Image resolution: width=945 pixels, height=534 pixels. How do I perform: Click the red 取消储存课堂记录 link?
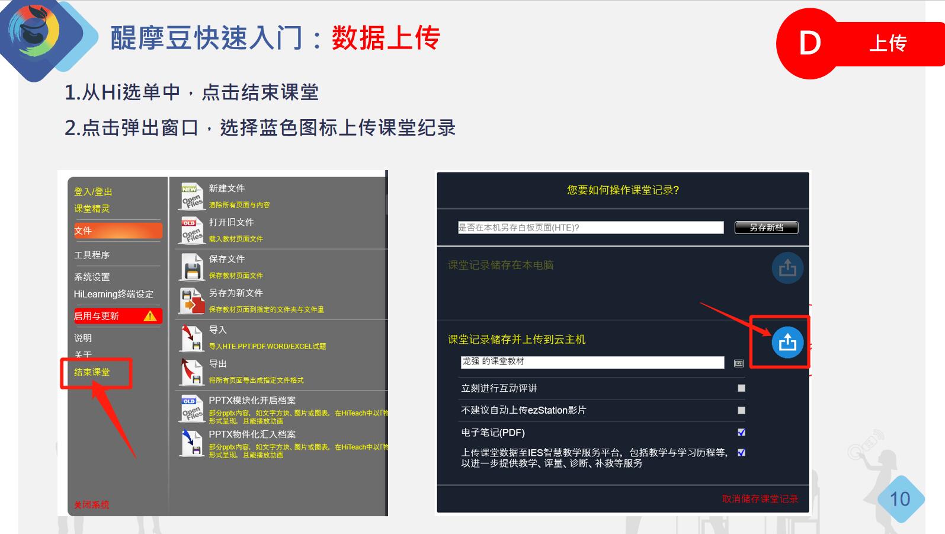(x=760, y=499)
